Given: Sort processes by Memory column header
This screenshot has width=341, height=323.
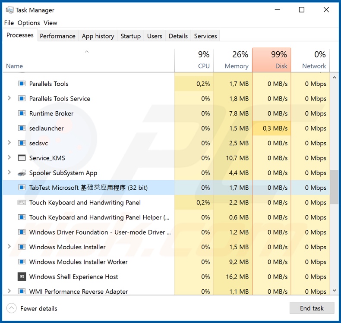Looking at the screenshot, I should click(233, 60).
